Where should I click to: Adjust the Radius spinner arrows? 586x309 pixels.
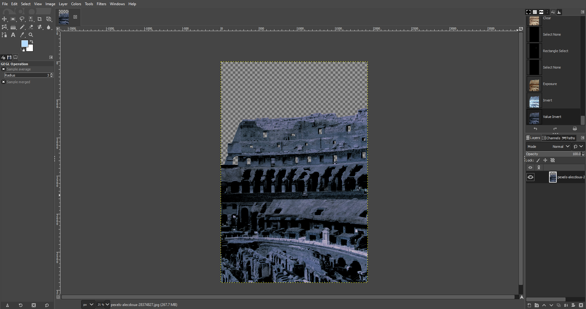[x=51, y=75]
